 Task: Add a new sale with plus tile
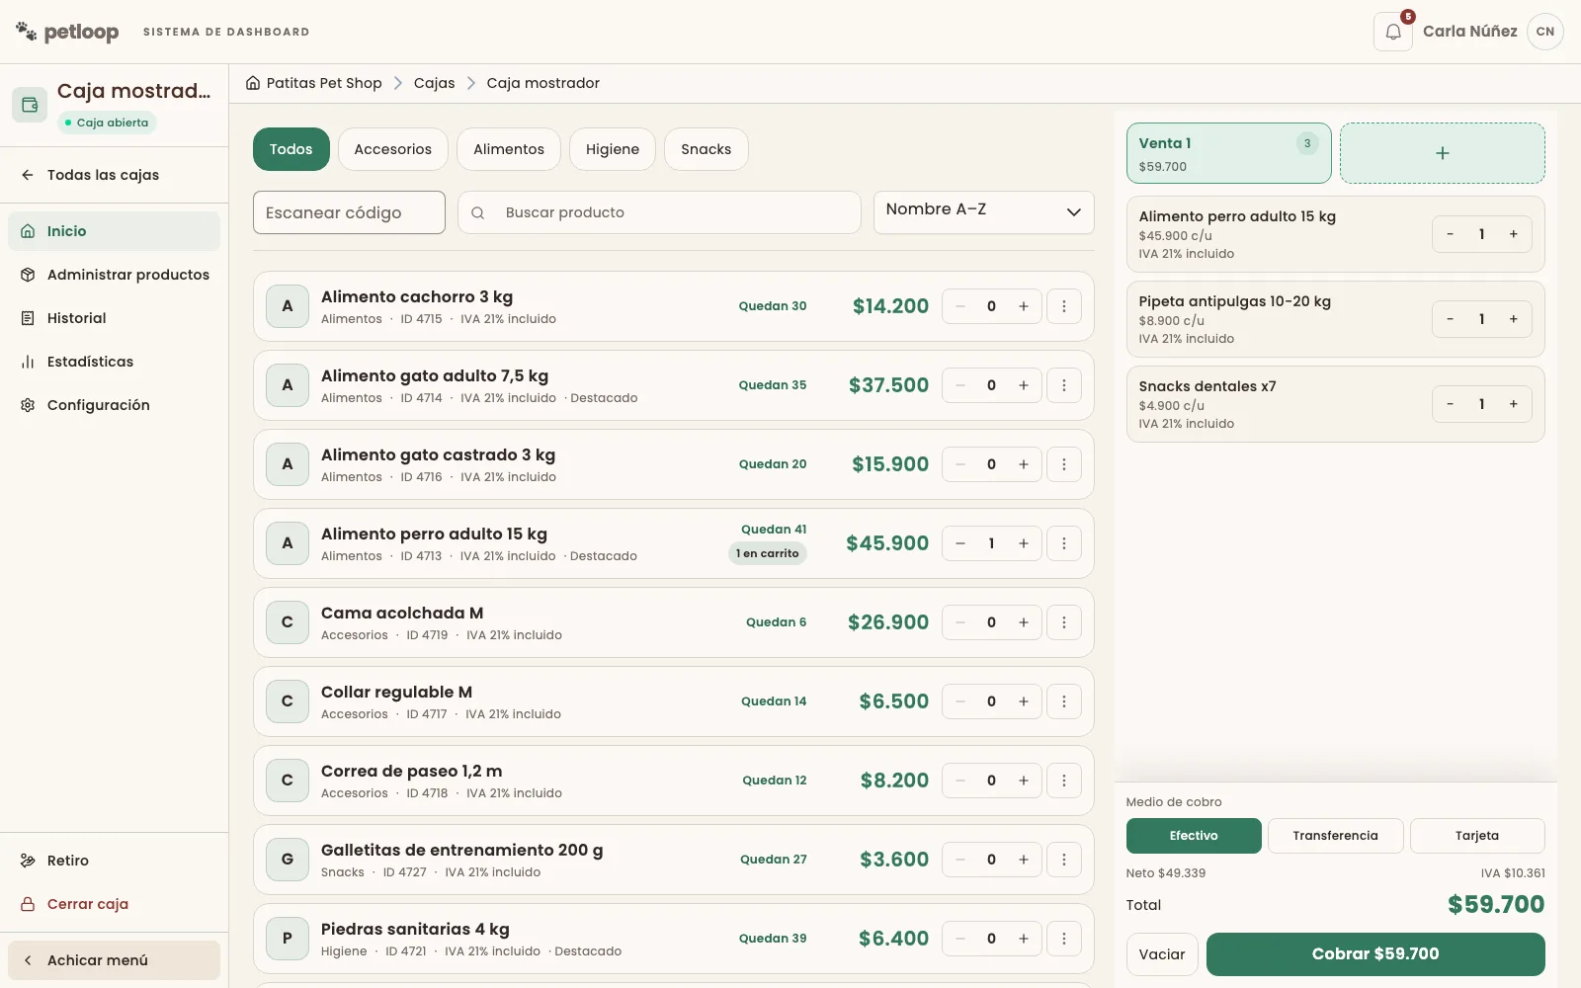[x=1442, y=153]
